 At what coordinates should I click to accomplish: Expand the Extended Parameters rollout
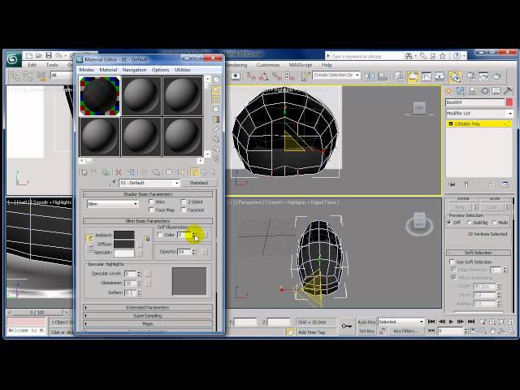click(148, 307)
